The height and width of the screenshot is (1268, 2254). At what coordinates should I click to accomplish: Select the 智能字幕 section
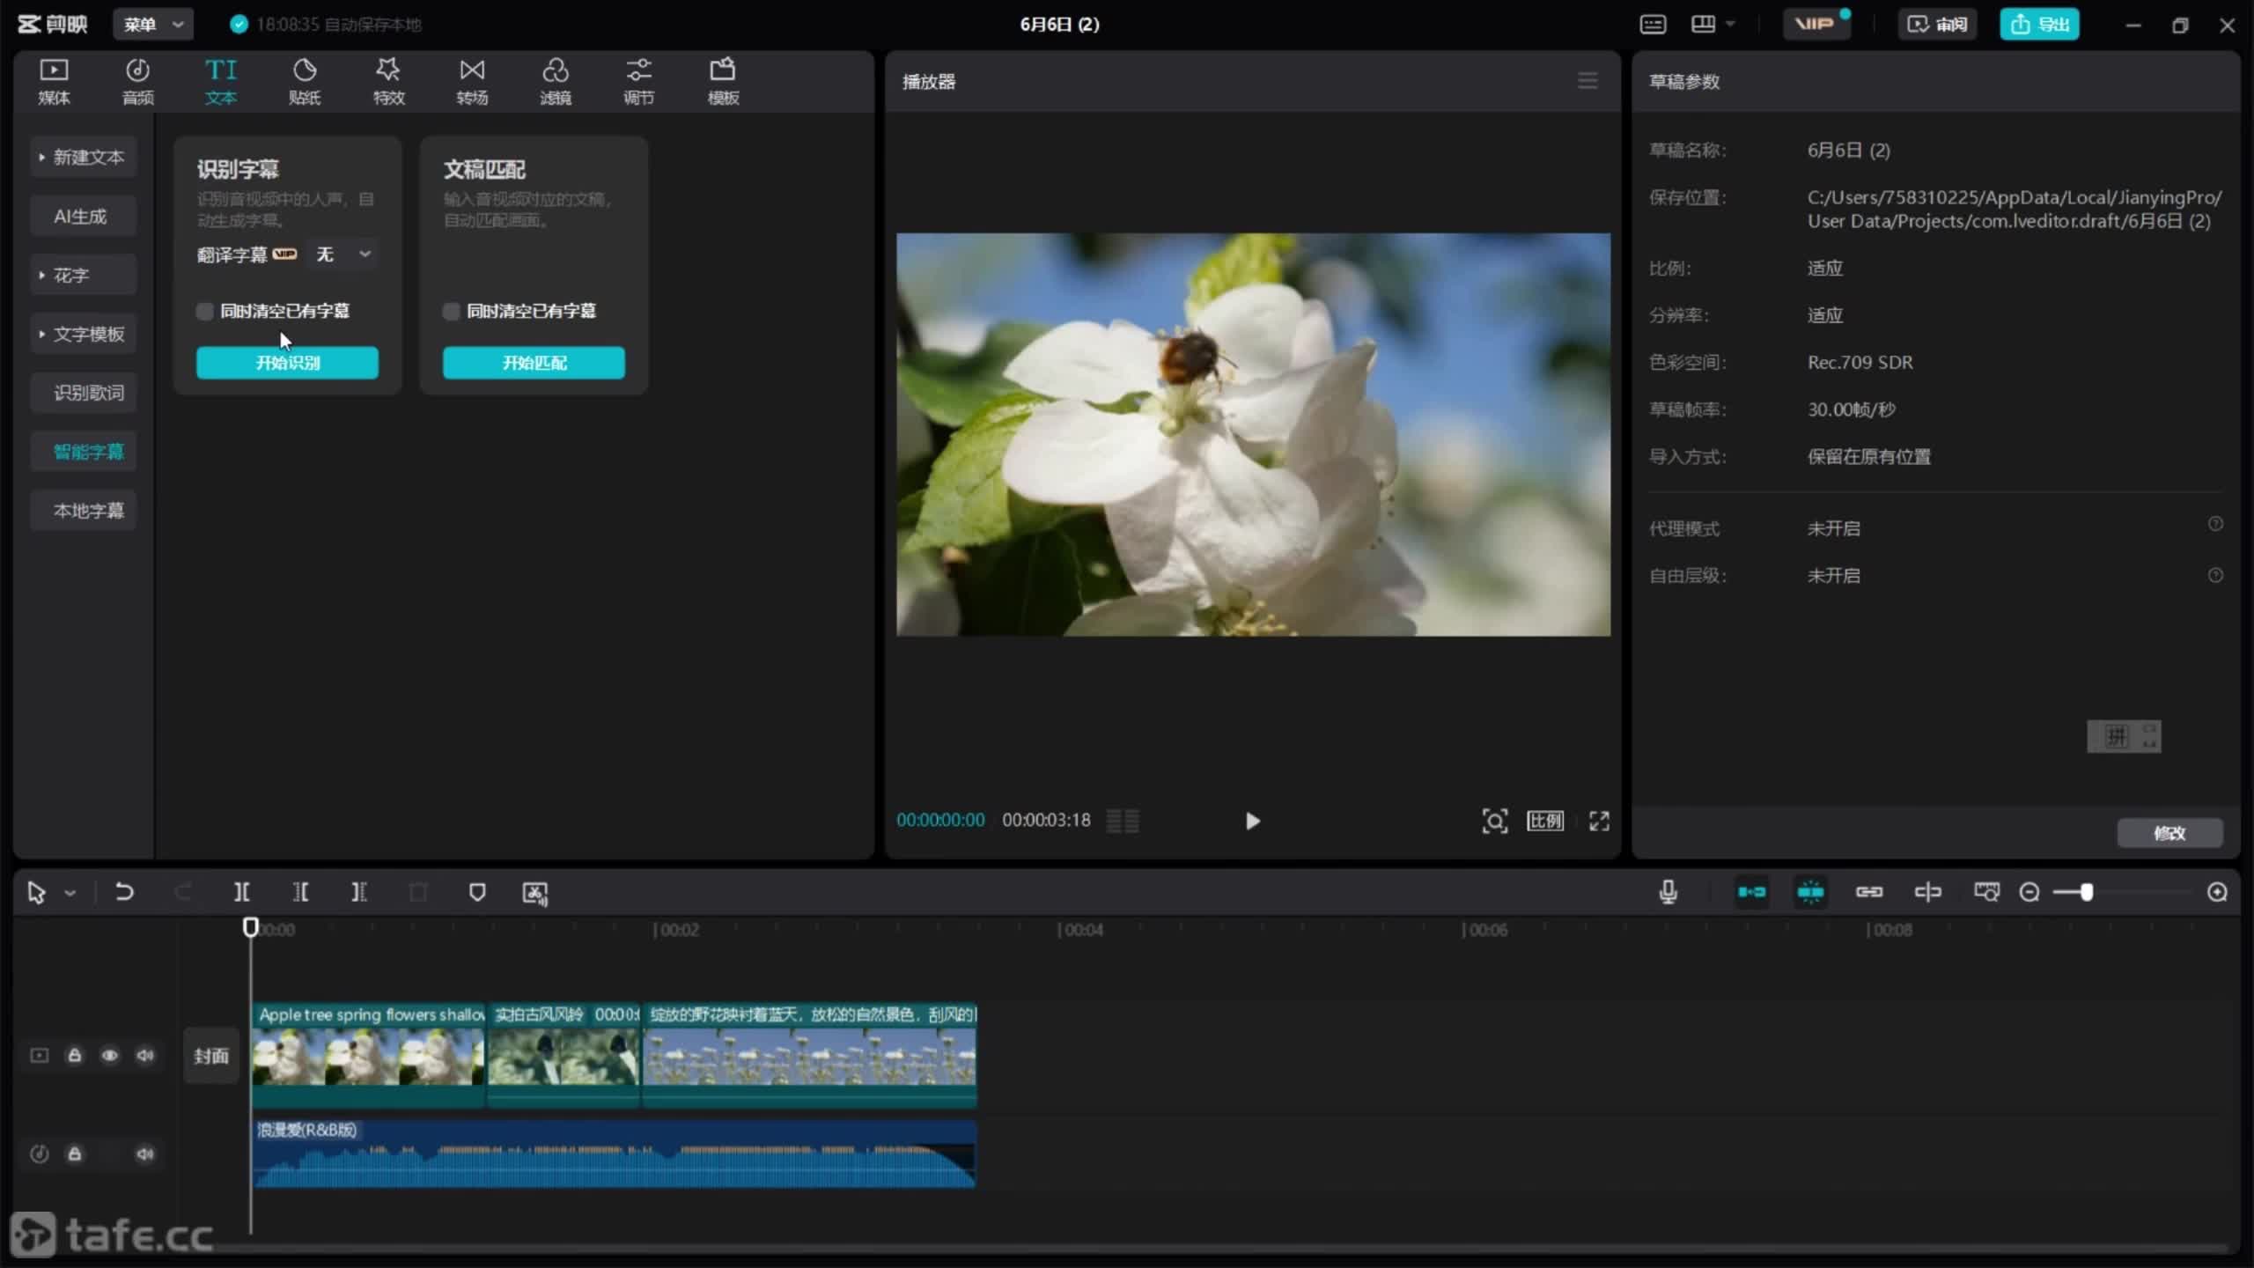coord(83,452)
